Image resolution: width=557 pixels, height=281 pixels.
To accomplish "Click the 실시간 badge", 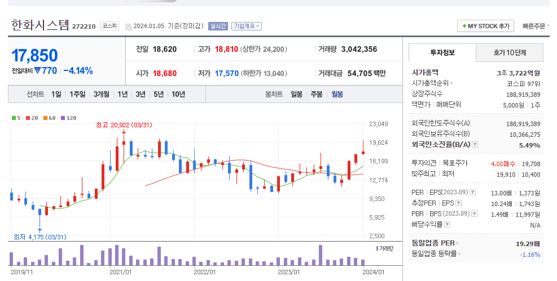I will click(x=218, y=26).
